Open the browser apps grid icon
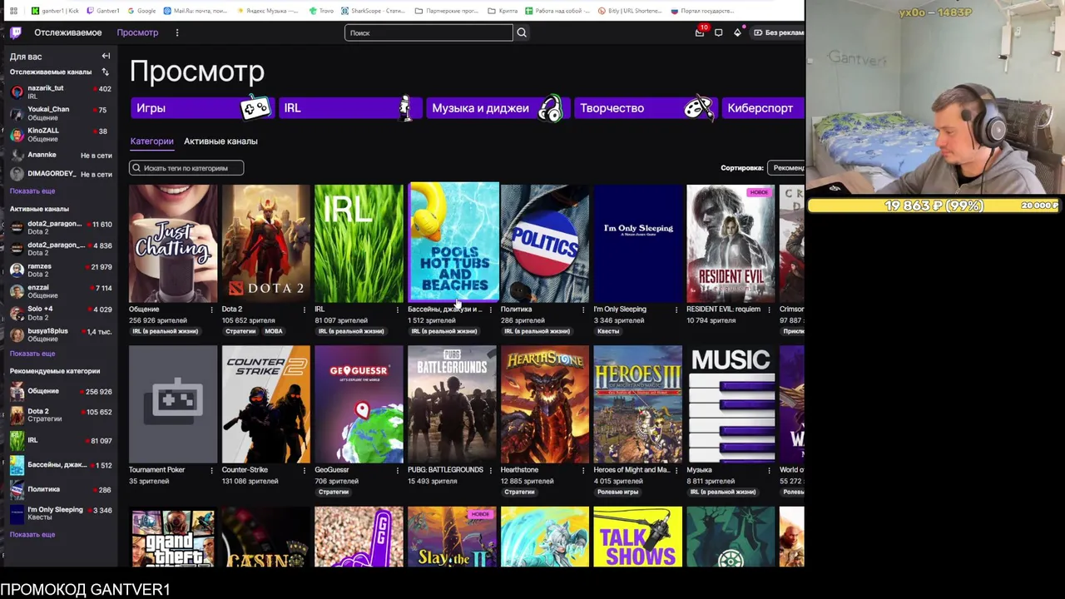 click(x=13, y=11)
